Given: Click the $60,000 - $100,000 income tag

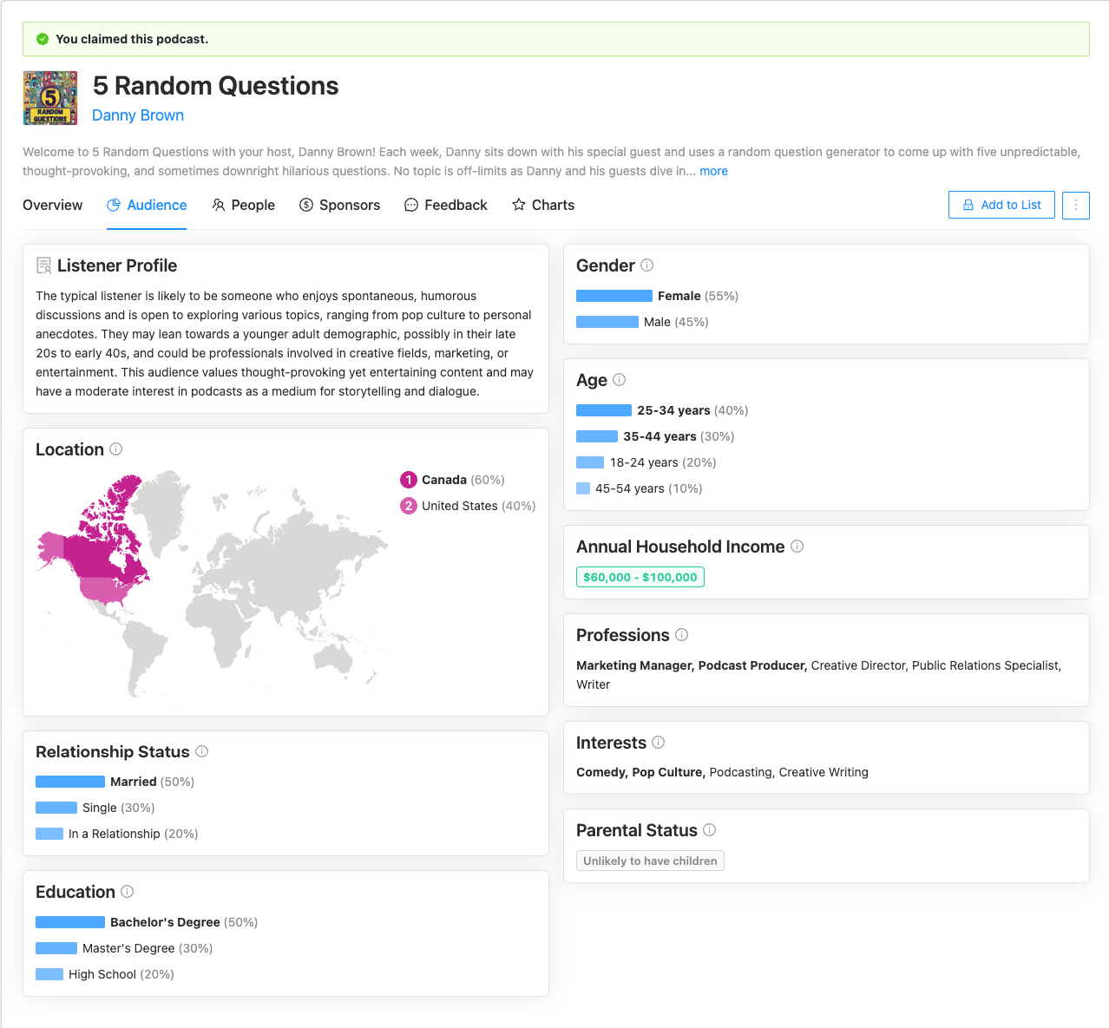Looking at the screenshot, I should coord(640,577).
